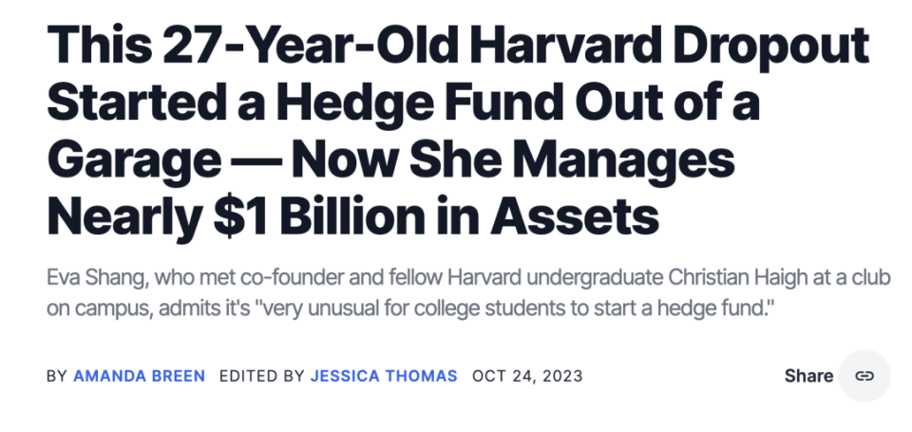912x432 pixels.
Task: Click the chain link share icon
Action: [x=864, y=376]
